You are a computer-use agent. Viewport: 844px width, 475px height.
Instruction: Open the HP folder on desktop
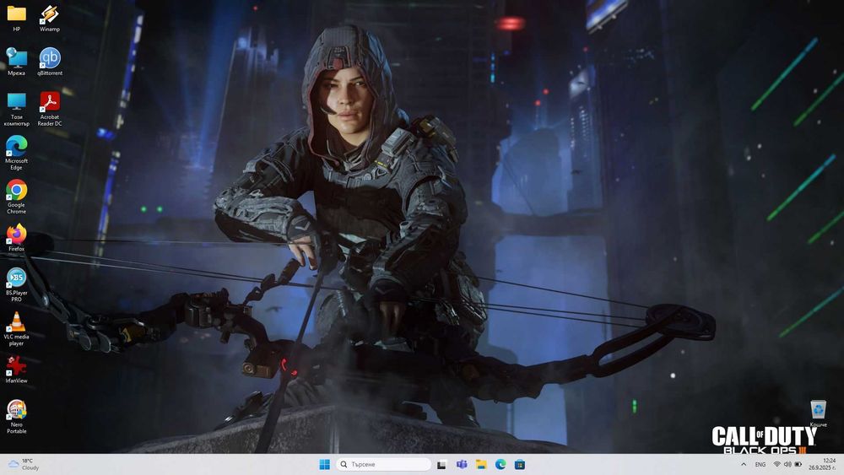point(16,14)
